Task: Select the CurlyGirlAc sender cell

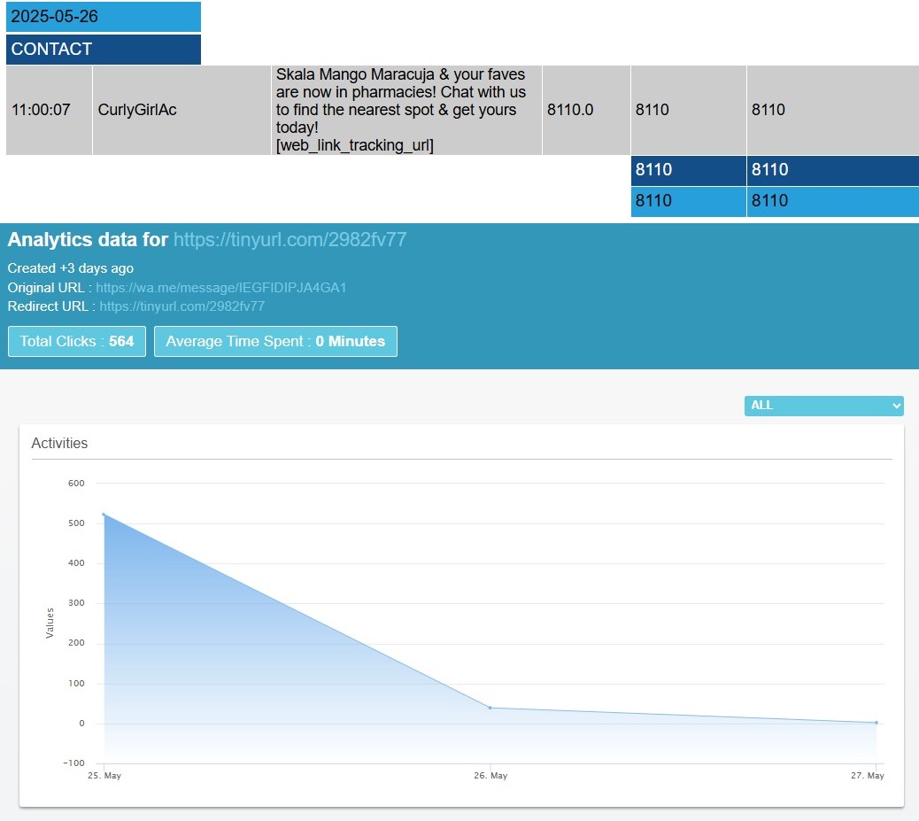Action: 181,111
